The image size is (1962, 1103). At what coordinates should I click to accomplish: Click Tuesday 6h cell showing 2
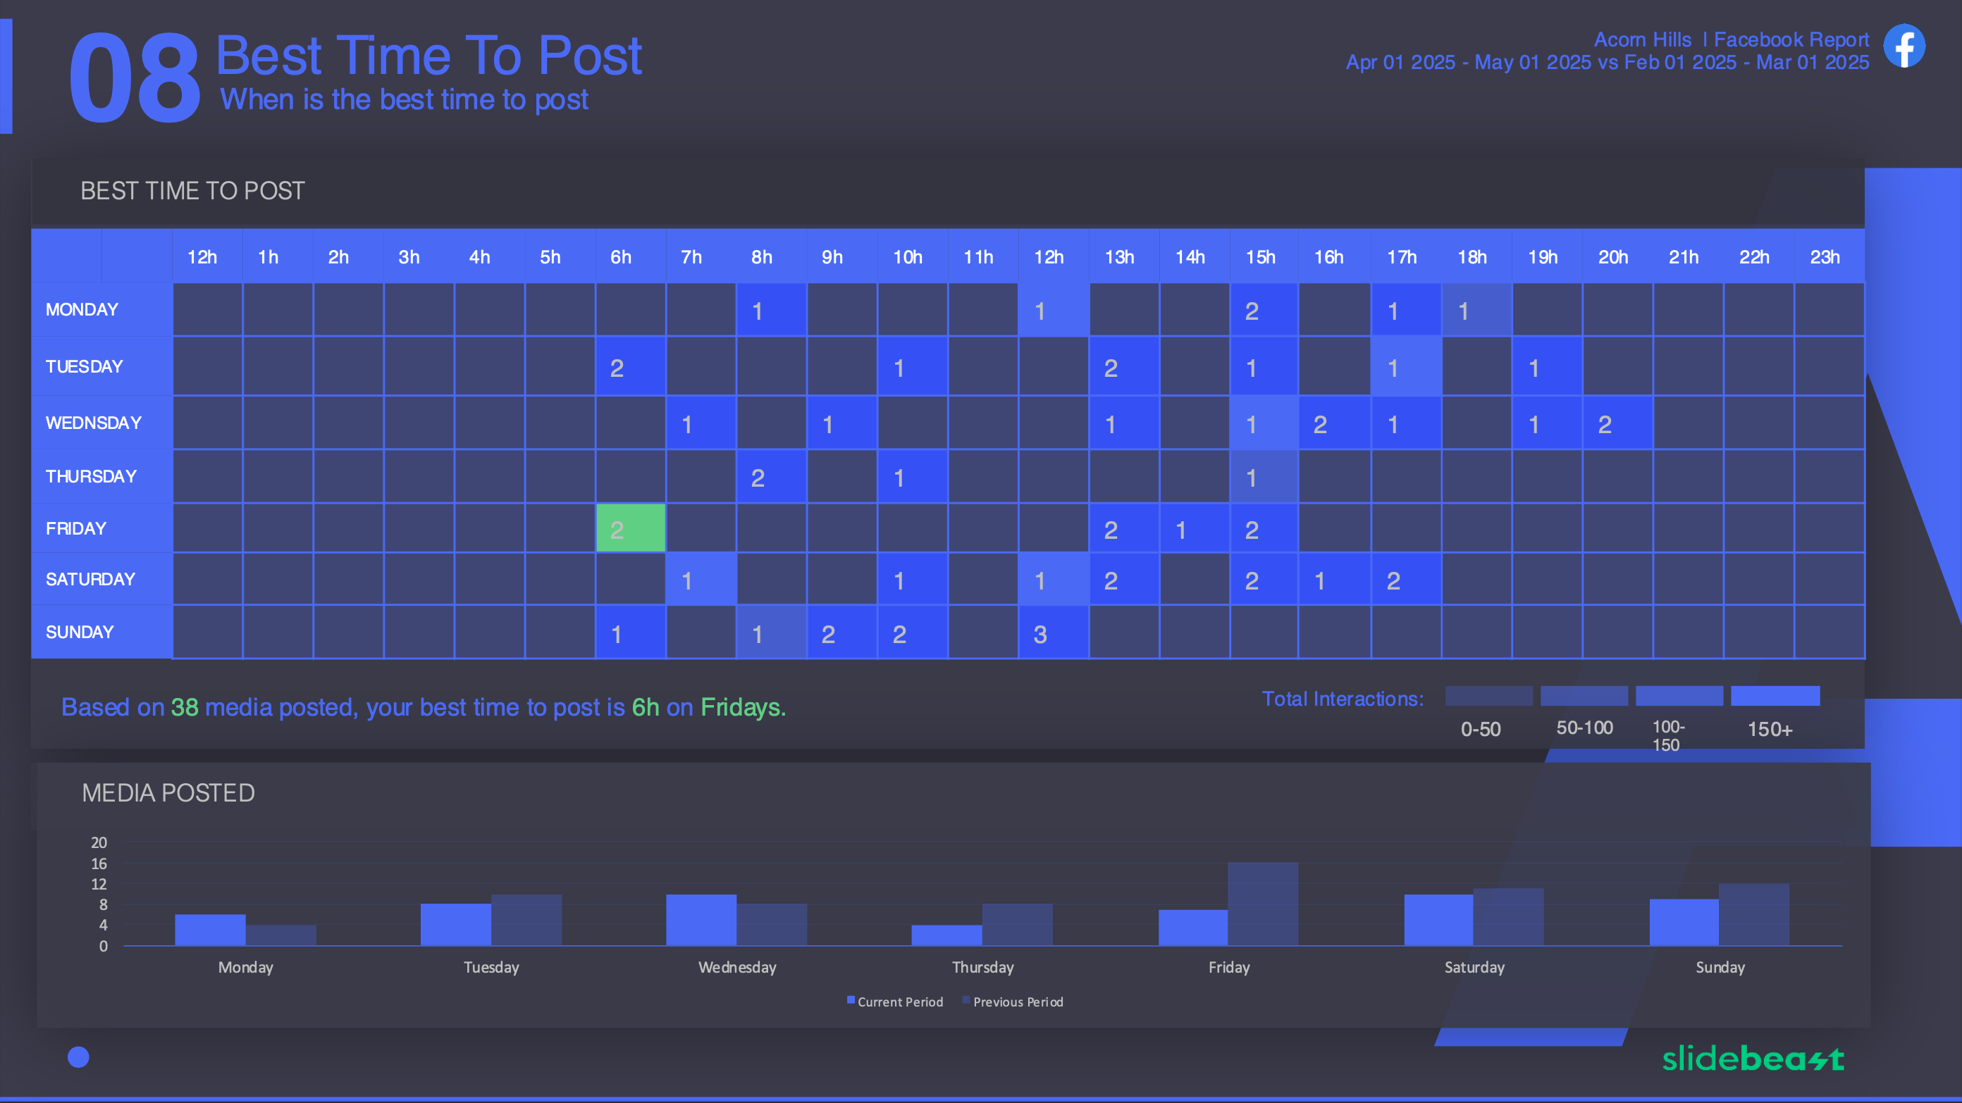pyautogui.click(x=631, y=366)
